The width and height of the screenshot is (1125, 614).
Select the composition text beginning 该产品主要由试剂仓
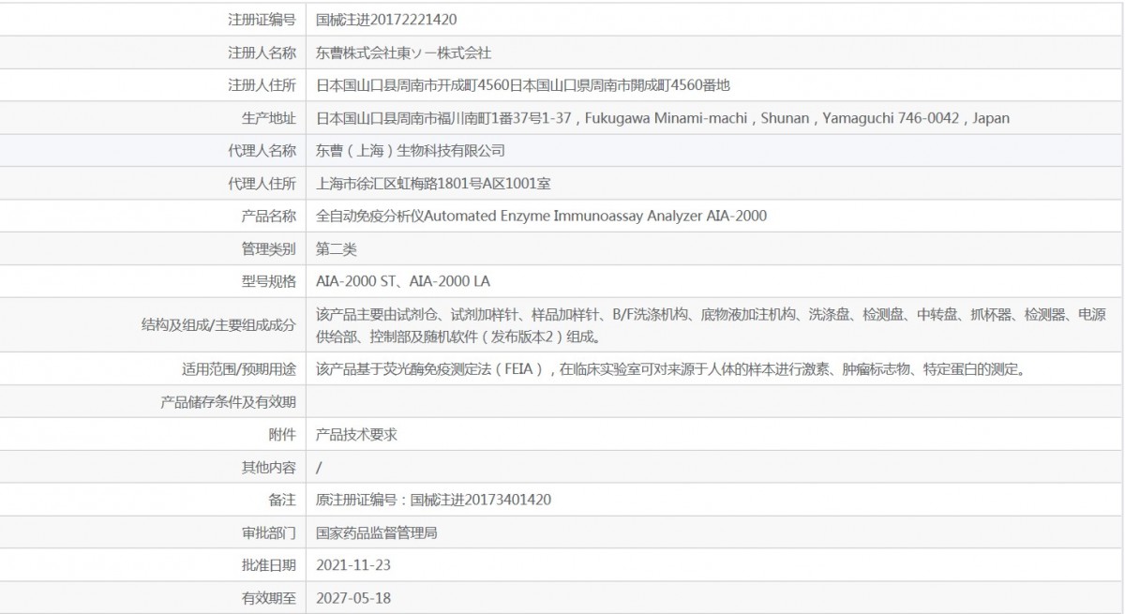(711, 325)
